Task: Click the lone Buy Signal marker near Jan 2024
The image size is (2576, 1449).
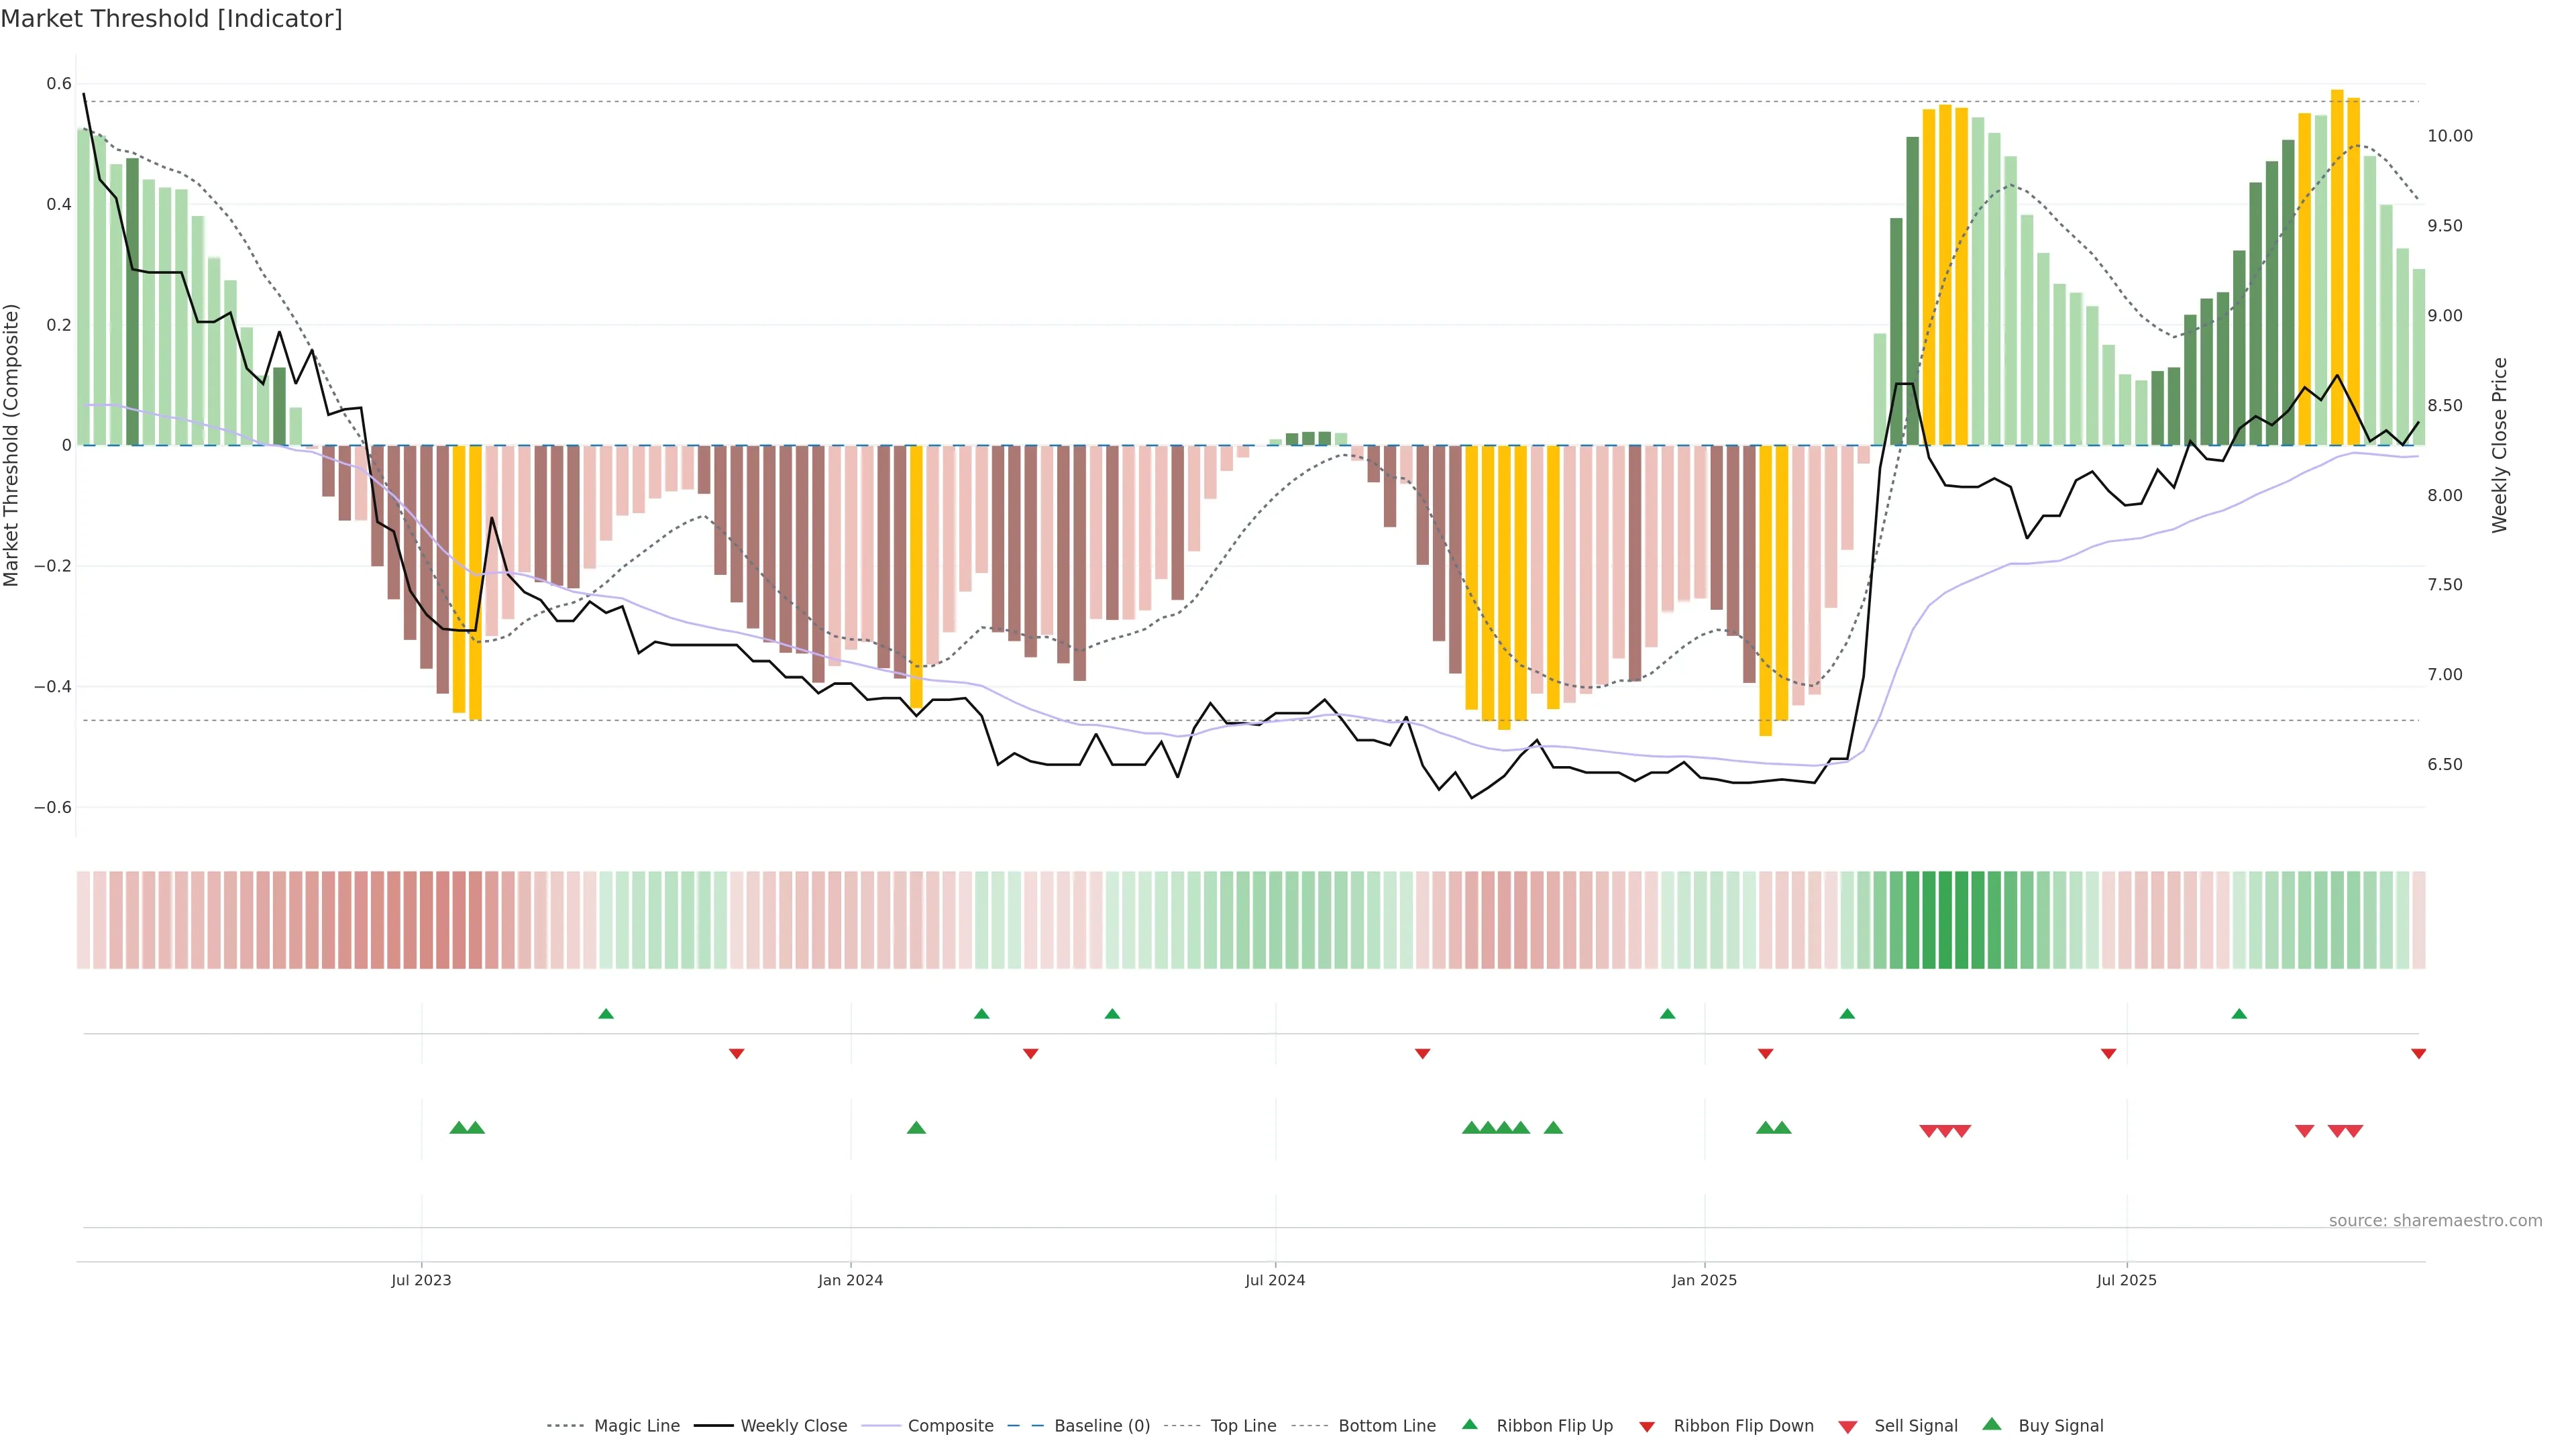Action: [x=916, y=1128]
